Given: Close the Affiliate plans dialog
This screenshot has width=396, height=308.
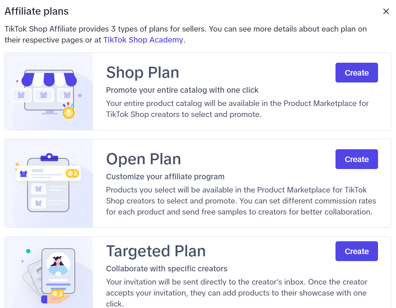Looking at the screenshot, I should tap(386, 11).
